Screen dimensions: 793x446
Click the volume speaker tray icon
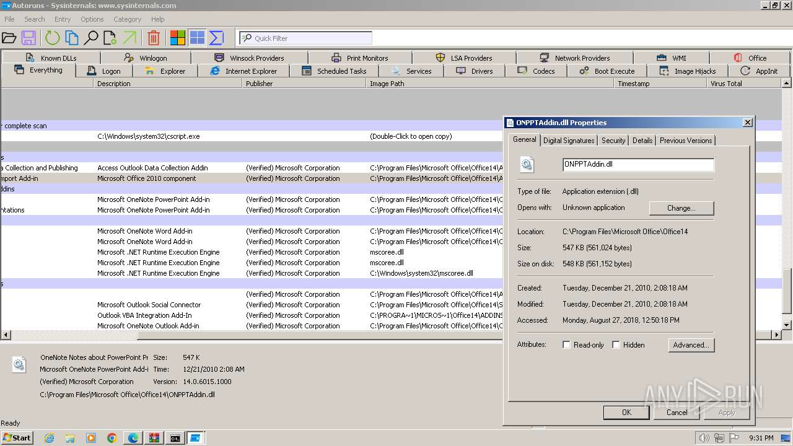tap(704, 438)
